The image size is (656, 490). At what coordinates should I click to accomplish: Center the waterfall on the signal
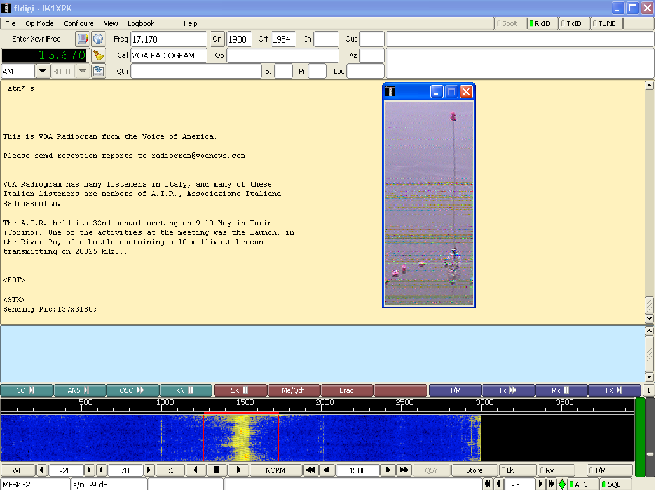tap(217, 470)
